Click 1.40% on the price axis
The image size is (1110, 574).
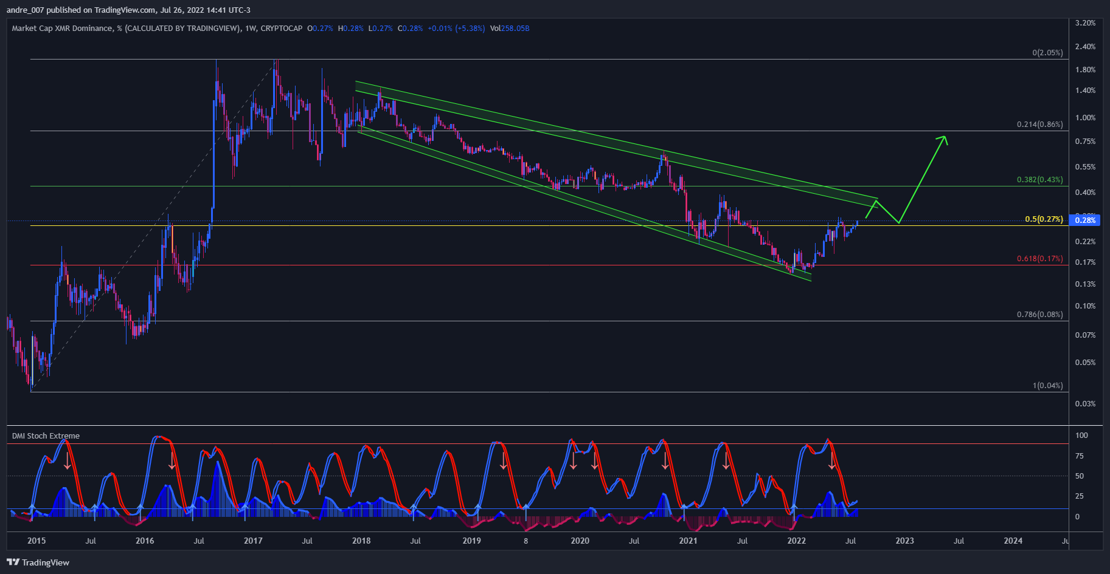point(1086,90)
